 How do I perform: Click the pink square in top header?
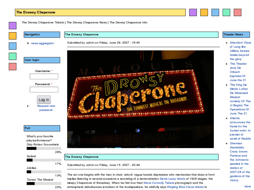tap(238, 13)
